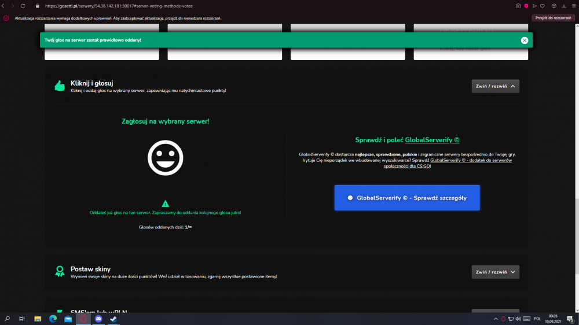Click the award ribbon Postaw skiny icon
579x325 pixels.
[60, 272]
